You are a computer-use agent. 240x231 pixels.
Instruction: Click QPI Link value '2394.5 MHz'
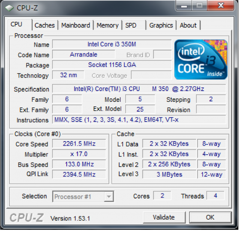[79, 175]
